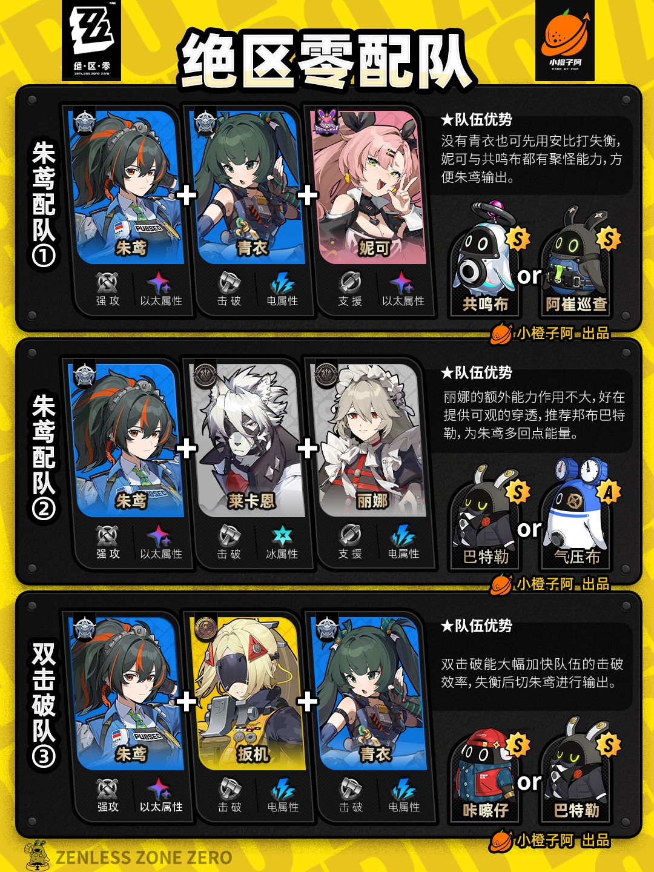This screenshot has height=872, width=654.
Task: Select the 朱鸢配队① team label
Action: point(44,205)
